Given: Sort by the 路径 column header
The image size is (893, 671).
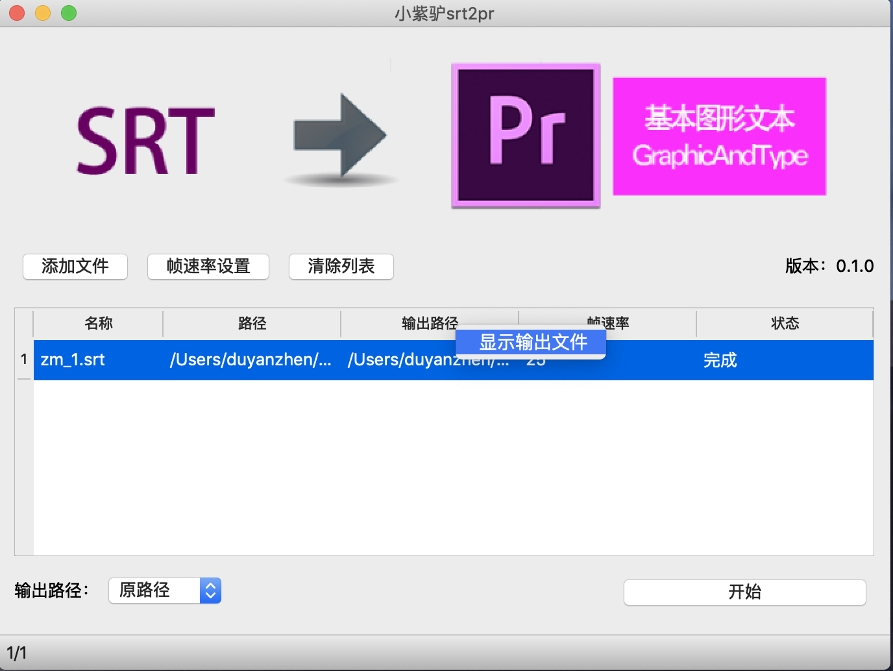Looking at the screenshot, I should click(x=252, y=323).
